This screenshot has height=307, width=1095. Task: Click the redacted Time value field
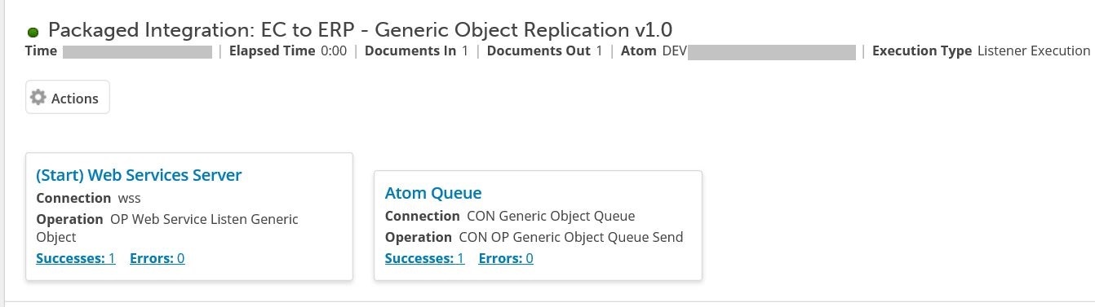click(x=137, y=52)
